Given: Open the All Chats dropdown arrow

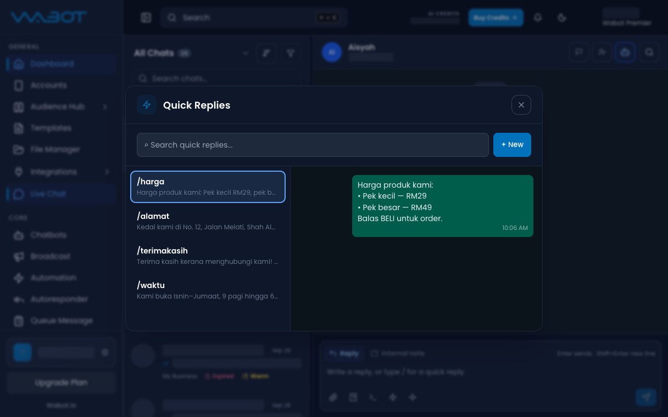Looking at the screenshot, I should (x=245, y=53).
